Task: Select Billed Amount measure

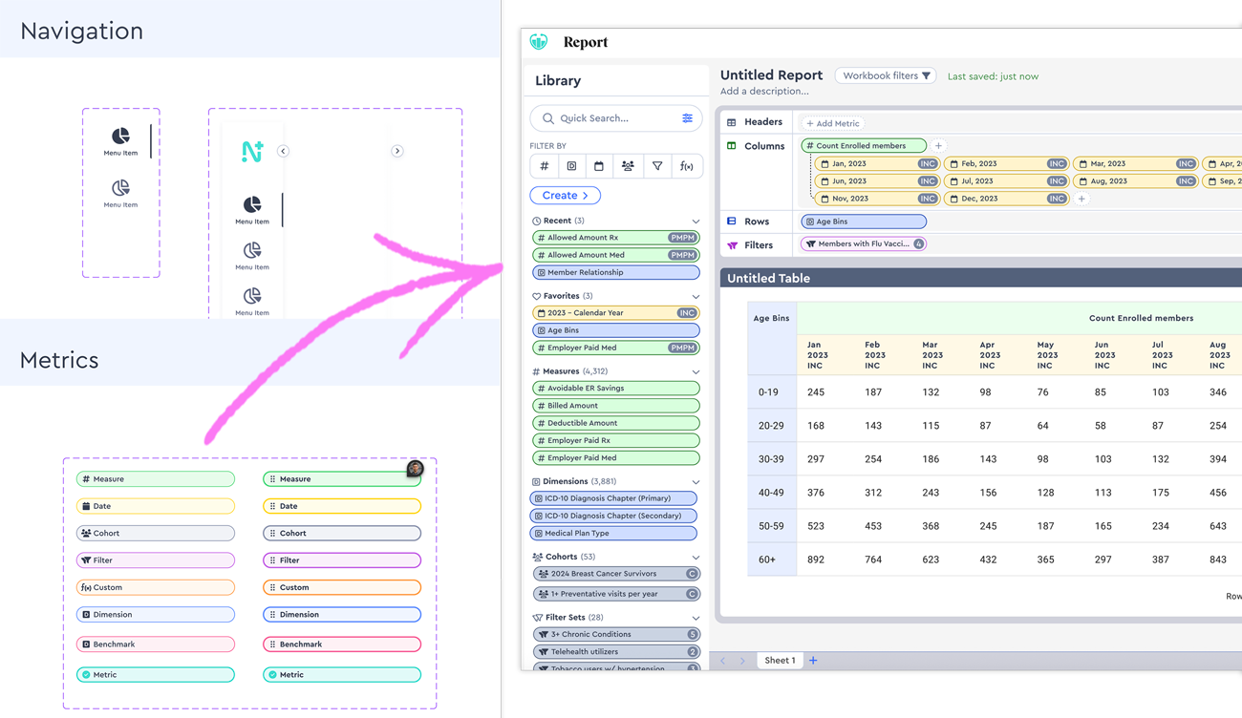Action: pyautogui.click(x=616, y=406)
